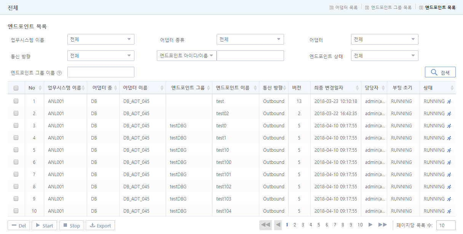Click the 페이지당 목록 수 input field
Viewport: 463px width, 234px height.
point(445,225)
